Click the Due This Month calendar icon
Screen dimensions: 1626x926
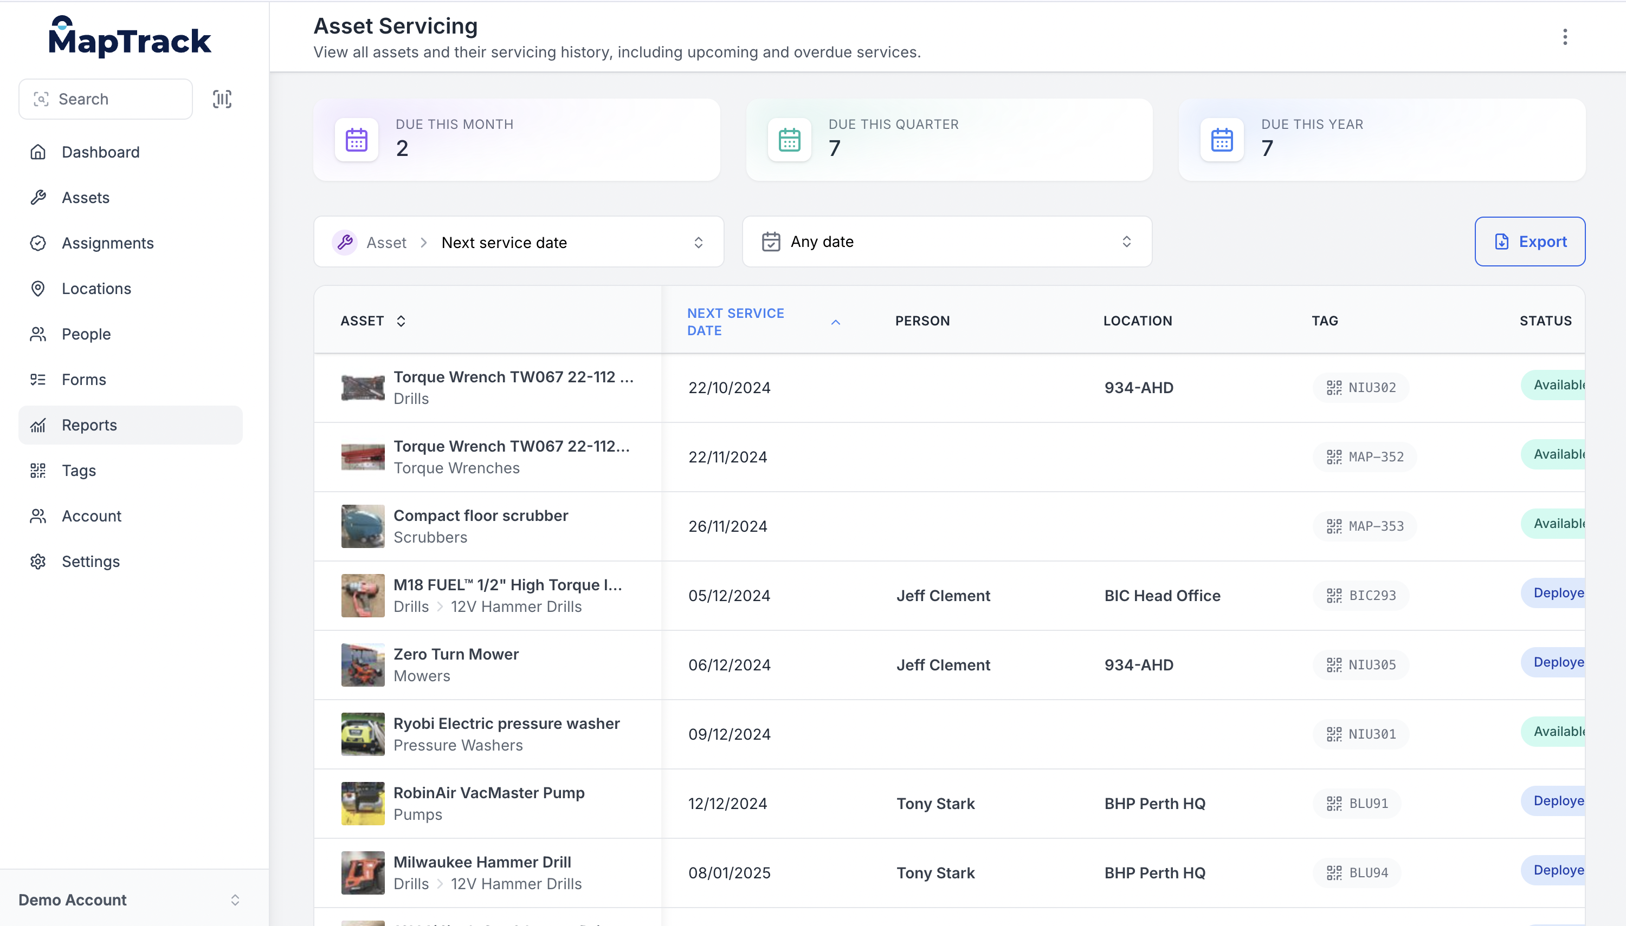pyautogui.click(x=357, y=140)
